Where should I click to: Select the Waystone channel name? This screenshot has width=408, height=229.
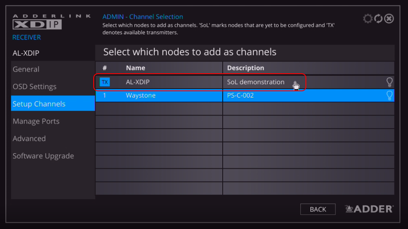point(141,95)
